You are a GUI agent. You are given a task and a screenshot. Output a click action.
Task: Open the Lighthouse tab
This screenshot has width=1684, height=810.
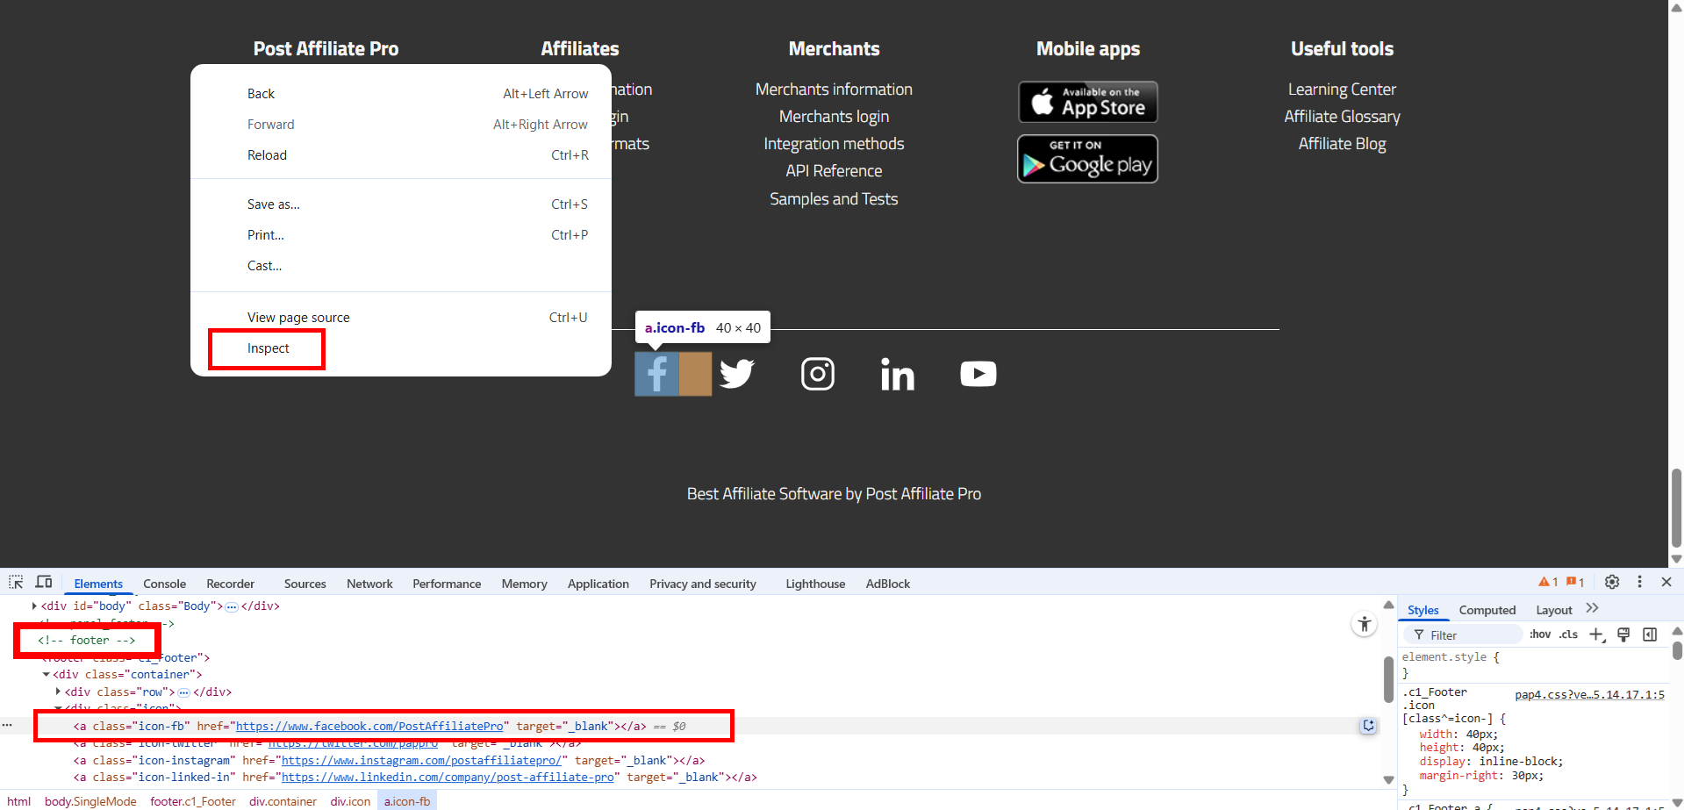point(815,584)
